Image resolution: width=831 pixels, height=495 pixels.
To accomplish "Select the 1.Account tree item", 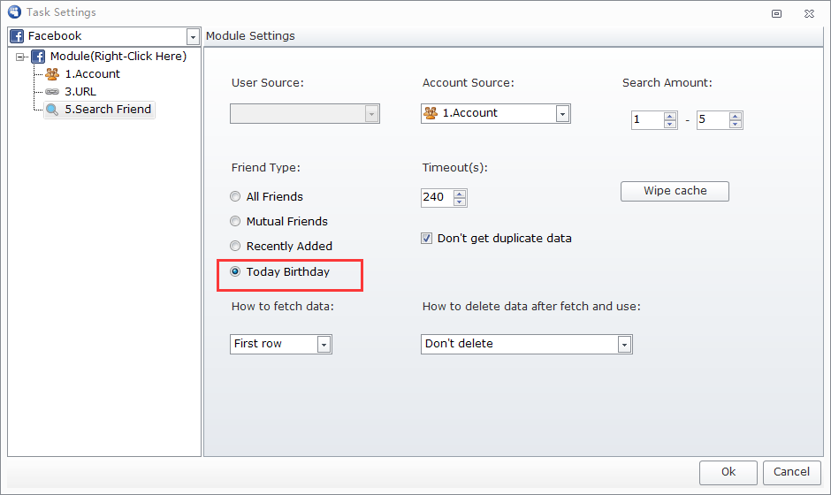I will tap(92, 73).
